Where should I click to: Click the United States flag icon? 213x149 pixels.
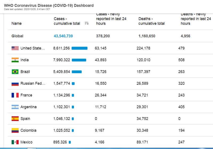pyautogui.click(x=15, y=48)
